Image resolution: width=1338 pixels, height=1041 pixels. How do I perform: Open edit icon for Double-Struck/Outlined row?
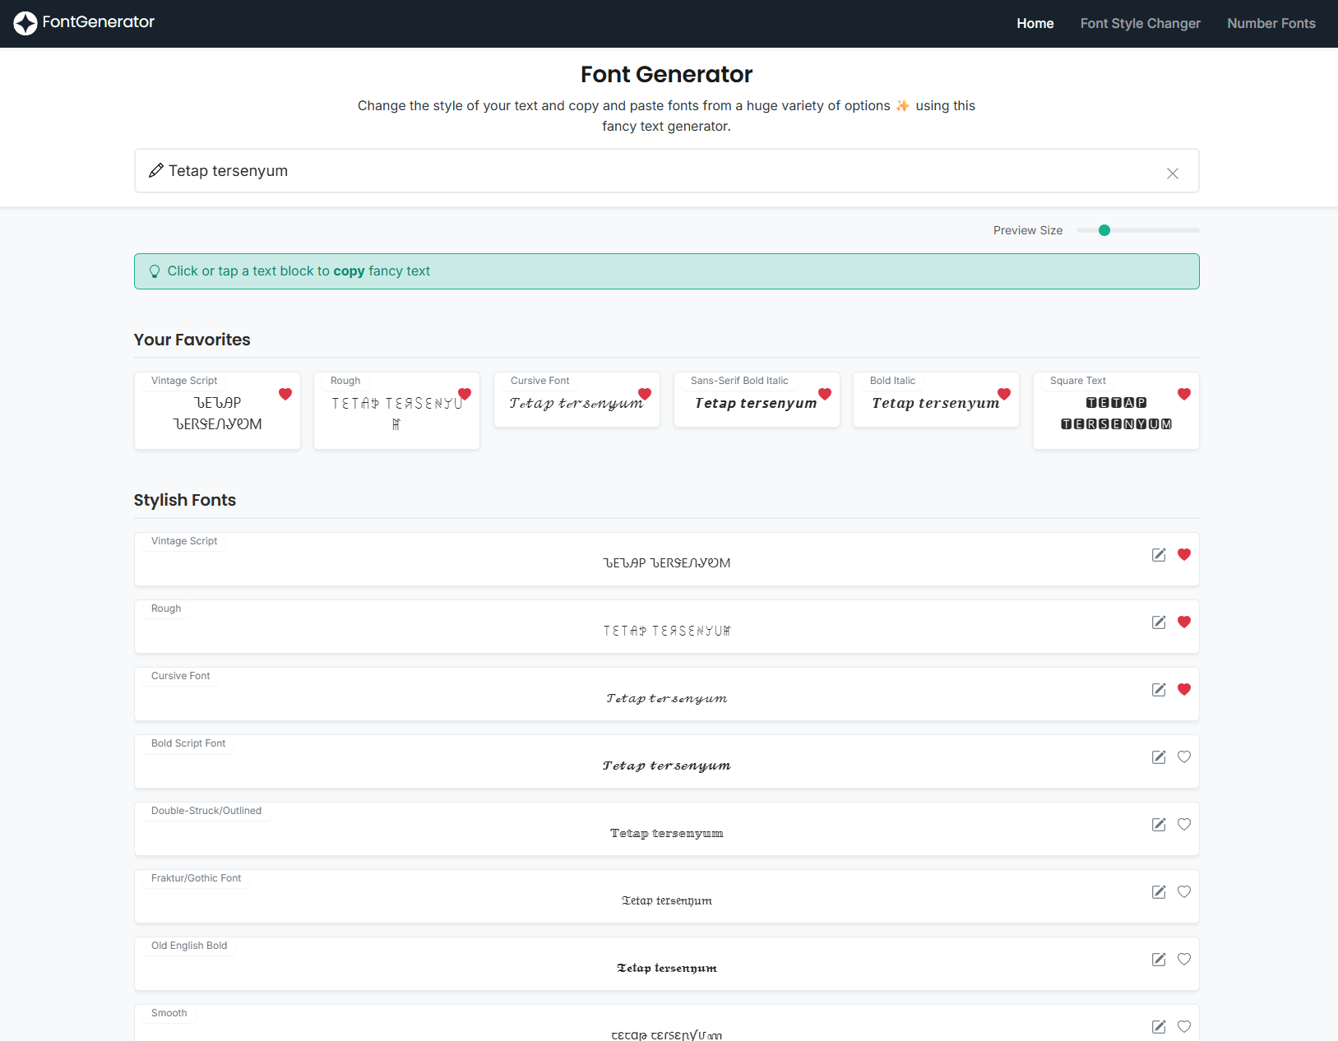(x=1158, y=825)
